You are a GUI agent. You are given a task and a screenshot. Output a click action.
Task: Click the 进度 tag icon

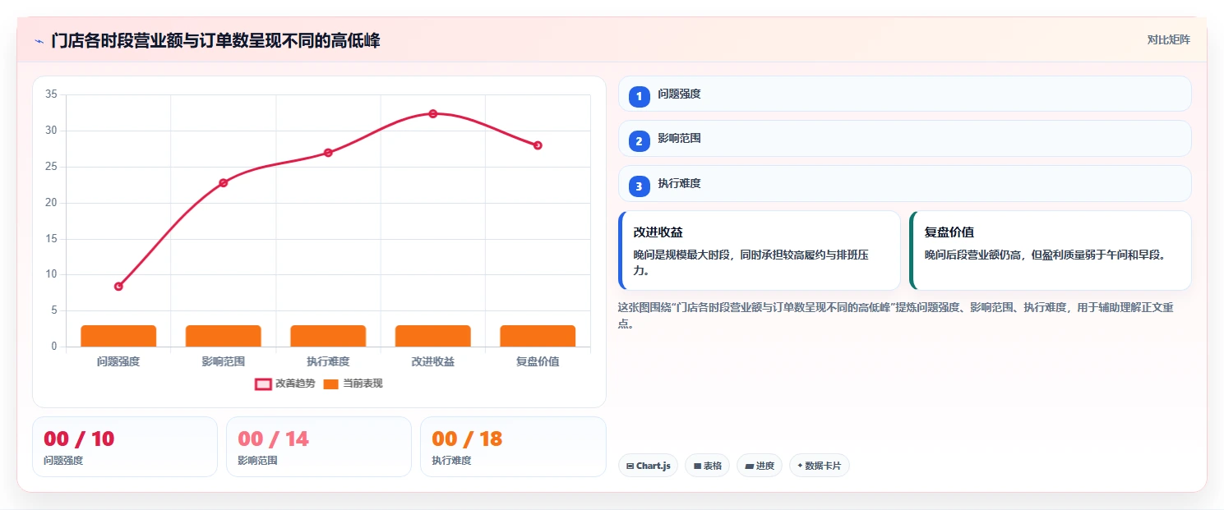pos(749,466)
